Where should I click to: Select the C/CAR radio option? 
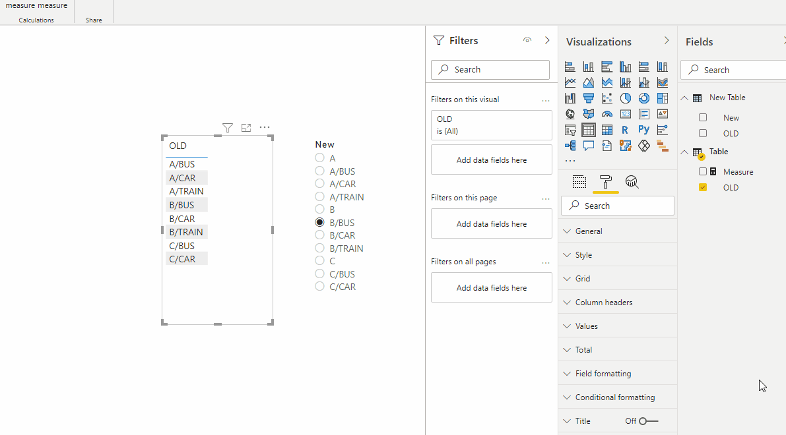click(319, 286)
